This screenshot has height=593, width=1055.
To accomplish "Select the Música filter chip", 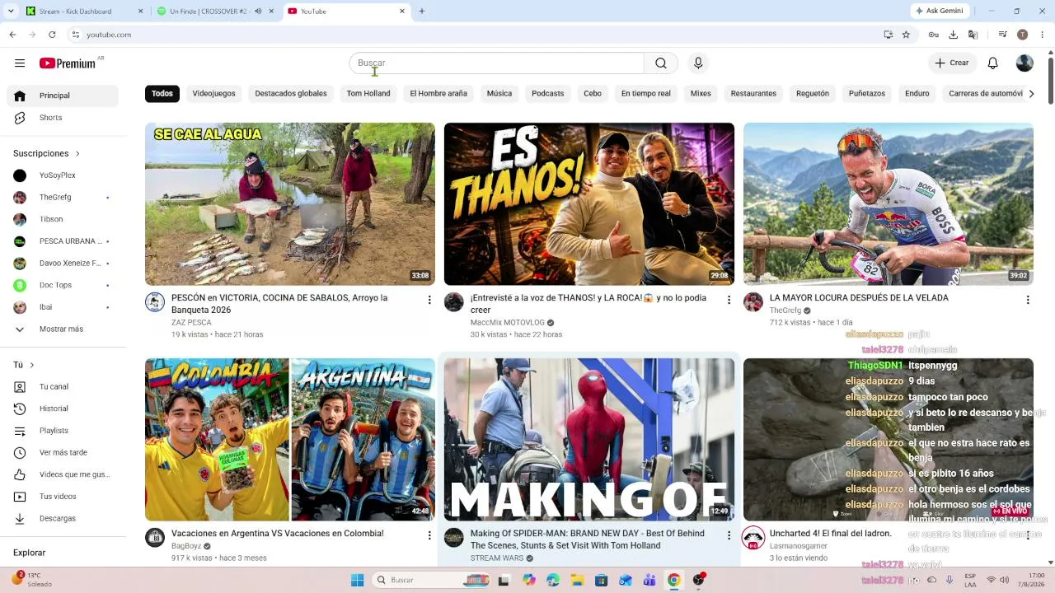I will point(499,94).
